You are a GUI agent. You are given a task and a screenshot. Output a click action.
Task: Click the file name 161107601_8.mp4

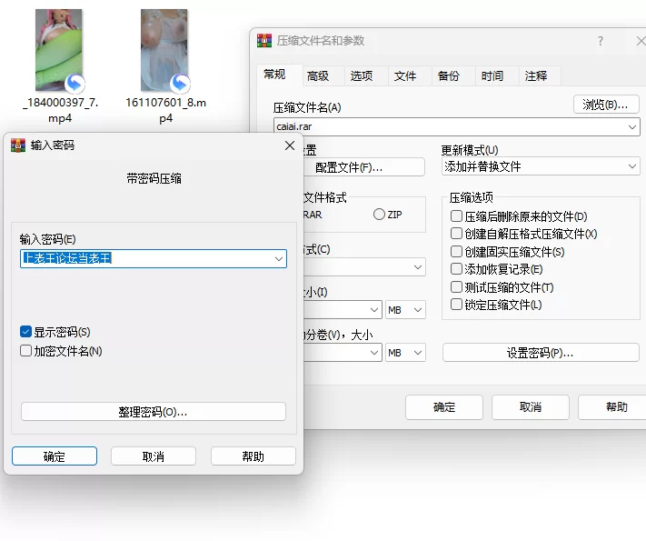click(165, 110)
